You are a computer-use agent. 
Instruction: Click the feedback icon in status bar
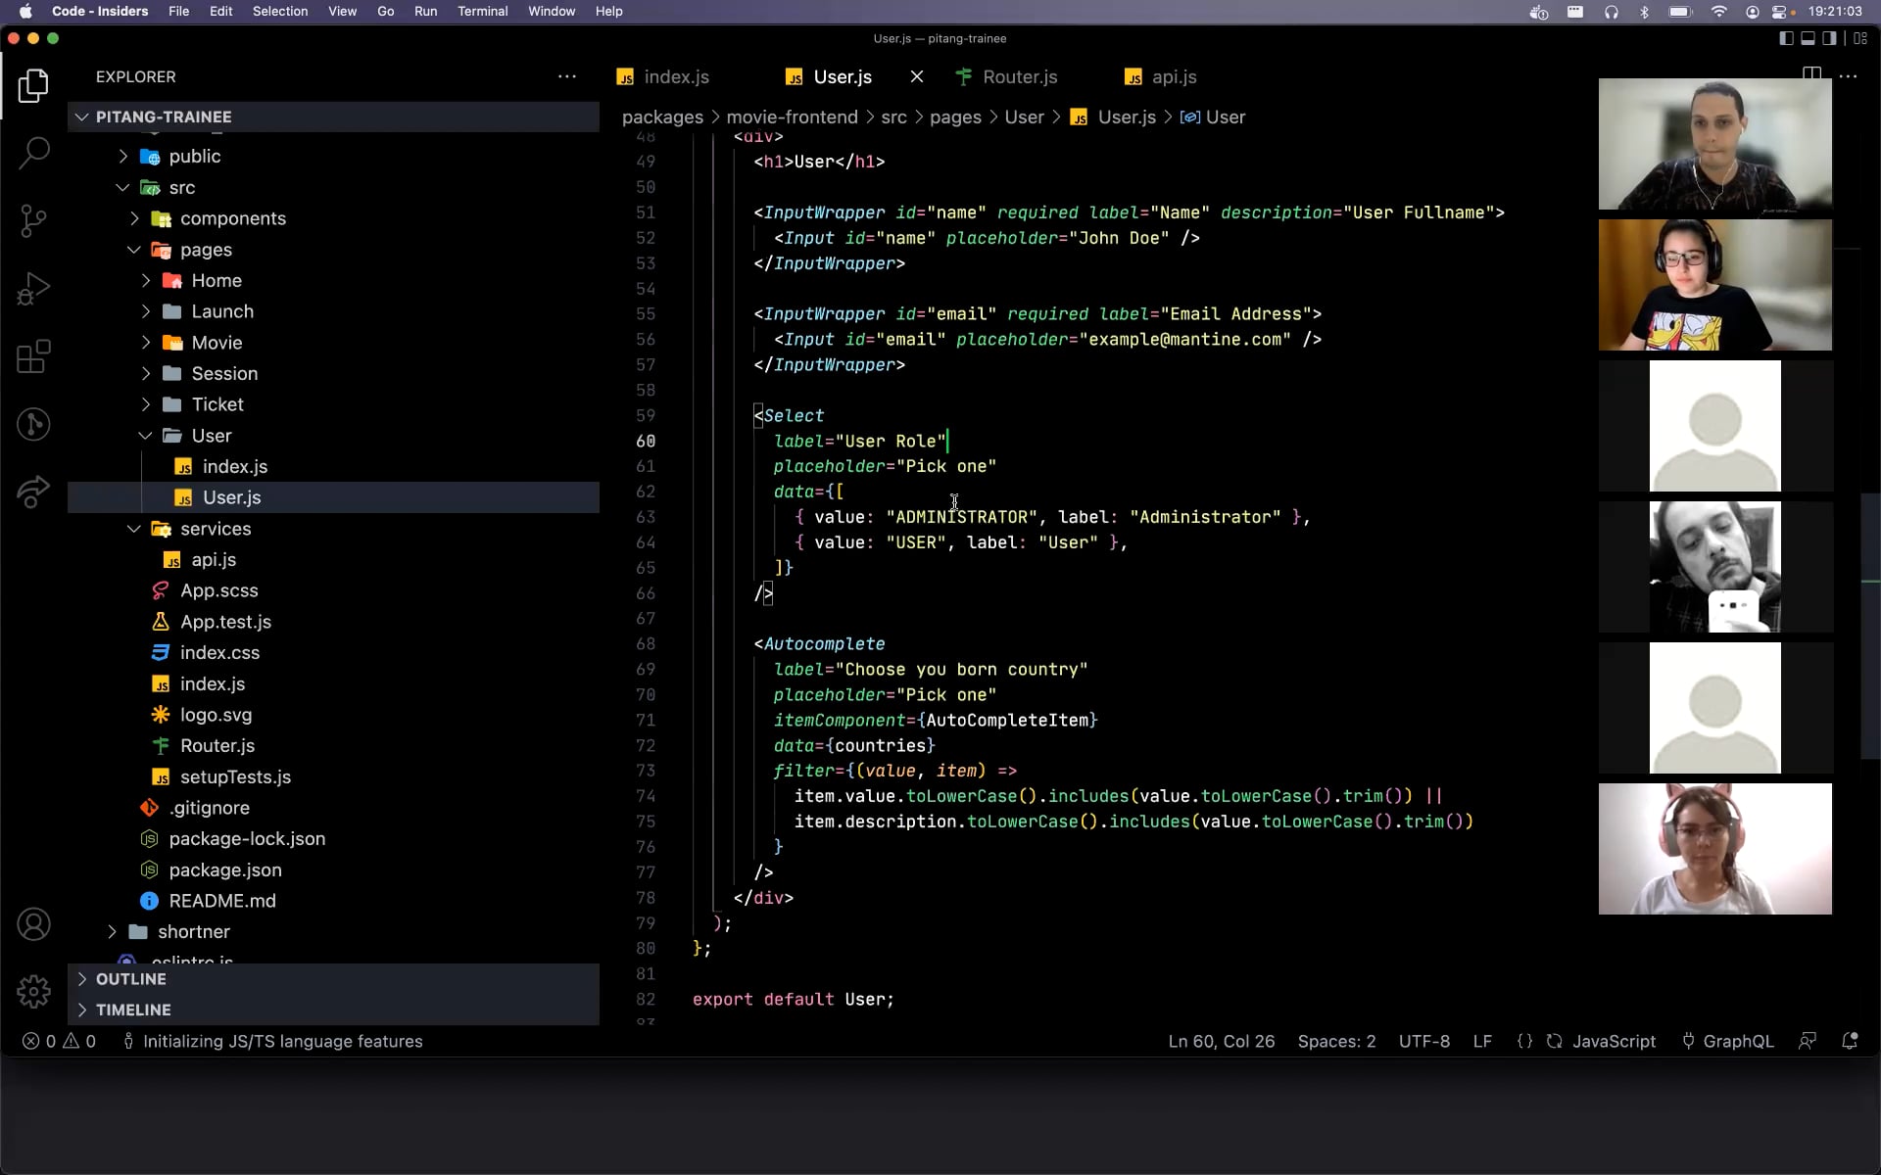coord(1808,1041)
